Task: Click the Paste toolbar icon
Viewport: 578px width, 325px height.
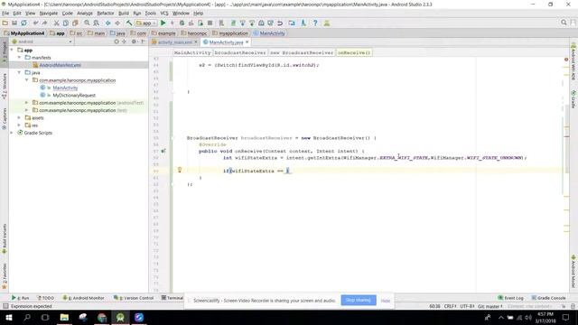Action: (x=75, y=23)
